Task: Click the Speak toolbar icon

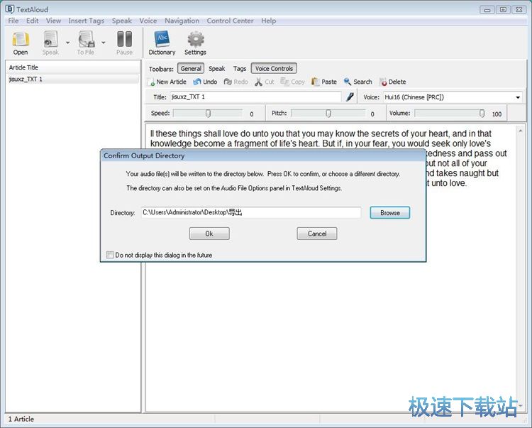Action: click(50, 43)
